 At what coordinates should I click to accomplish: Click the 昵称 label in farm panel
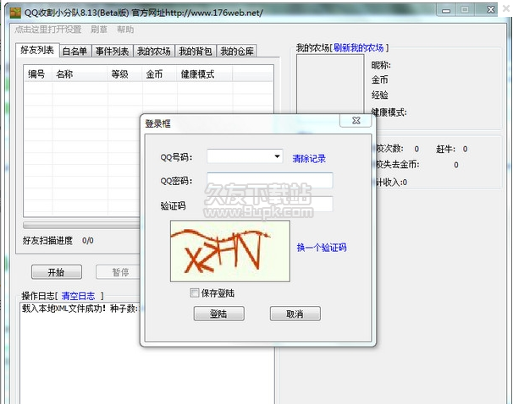tap(381, 65)
